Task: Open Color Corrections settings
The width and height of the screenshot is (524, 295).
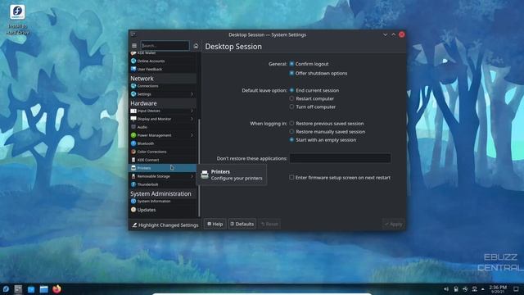Action: click(163, 152)
